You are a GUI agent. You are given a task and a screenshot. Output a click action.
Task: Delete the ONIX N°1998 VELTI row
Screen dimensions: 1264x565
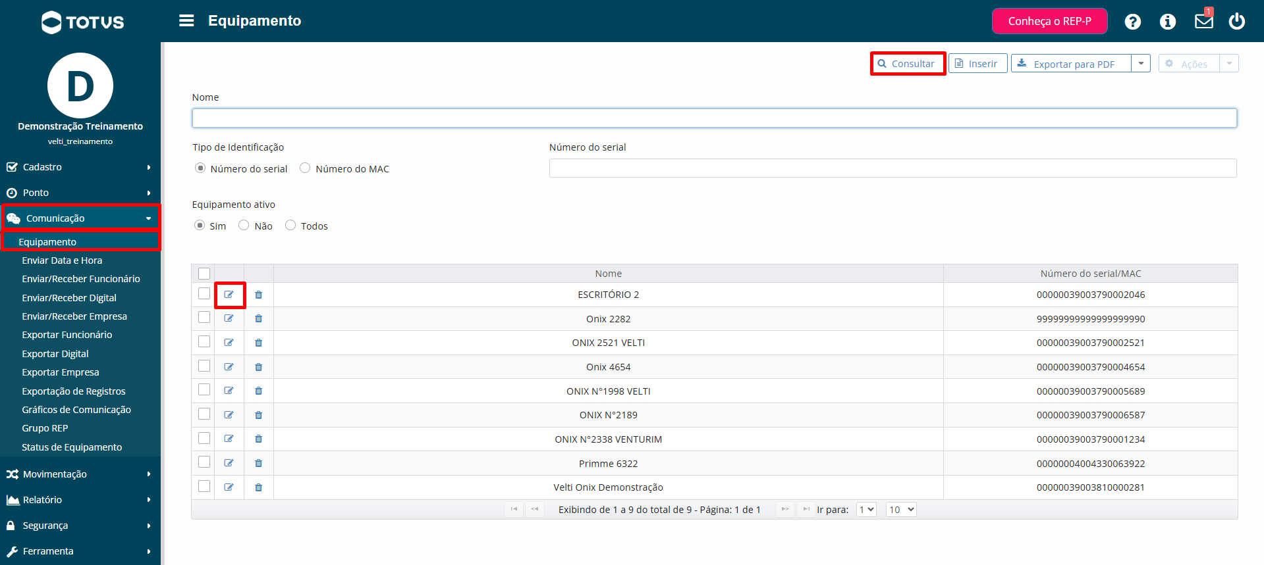258,391
